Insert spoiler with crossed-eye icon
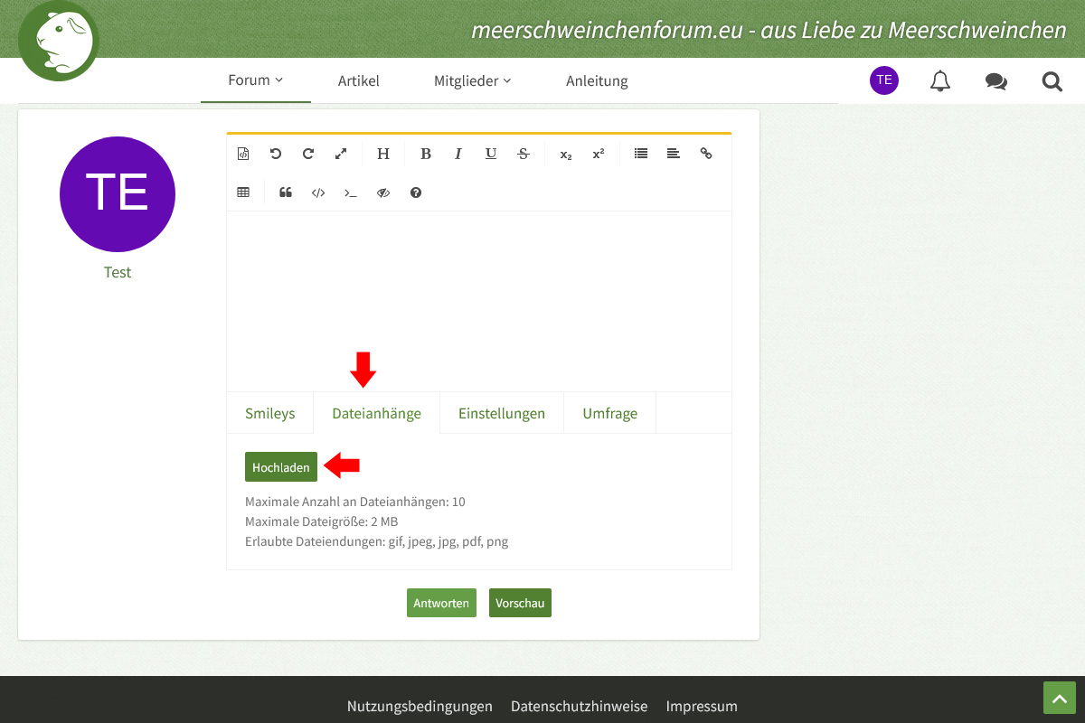The height and width of the screenshot is (723, 1085). [383, 192]
